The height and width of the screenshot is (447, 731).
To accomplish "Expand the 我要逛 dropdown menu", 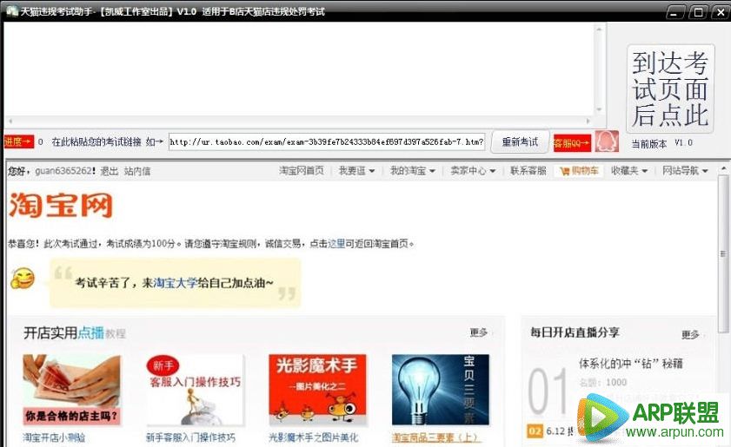I will click(356, 171).
